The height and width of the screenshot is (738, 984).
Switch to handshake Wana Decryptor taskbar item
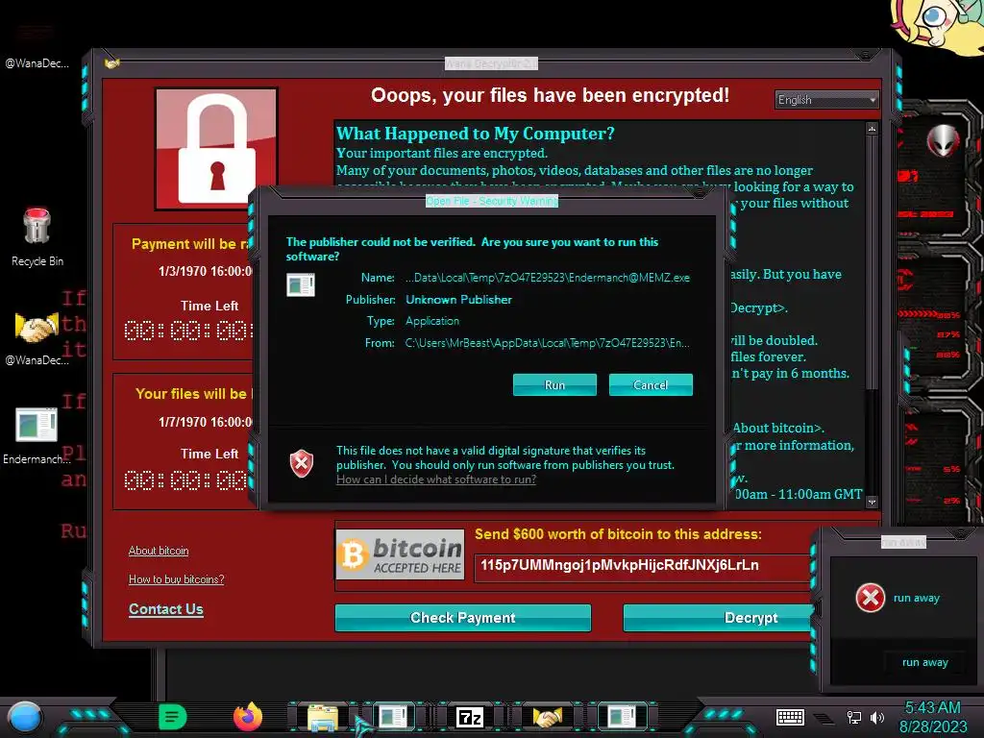coord(546,717)
